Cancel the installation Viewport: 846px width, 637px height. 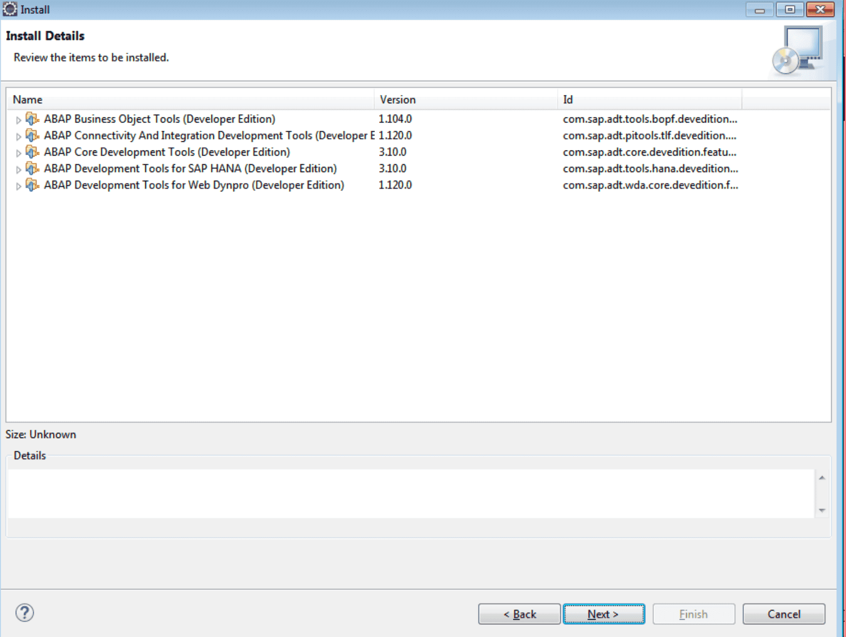pyautogui.click(x=784, y=614)
